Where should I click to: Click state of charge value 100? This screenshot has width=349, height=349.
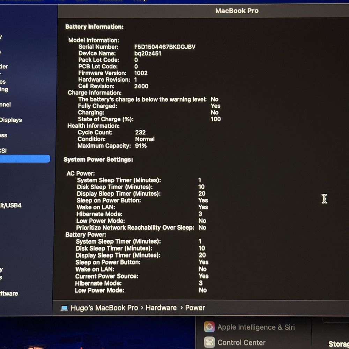click(x=216, y=119)
